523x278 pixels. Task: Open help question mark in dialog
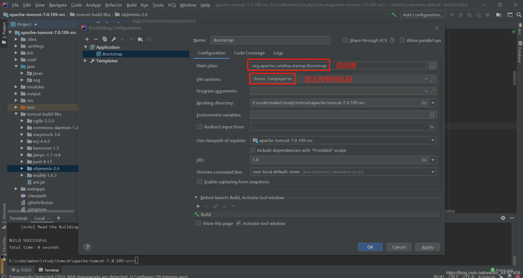(87, 247)
